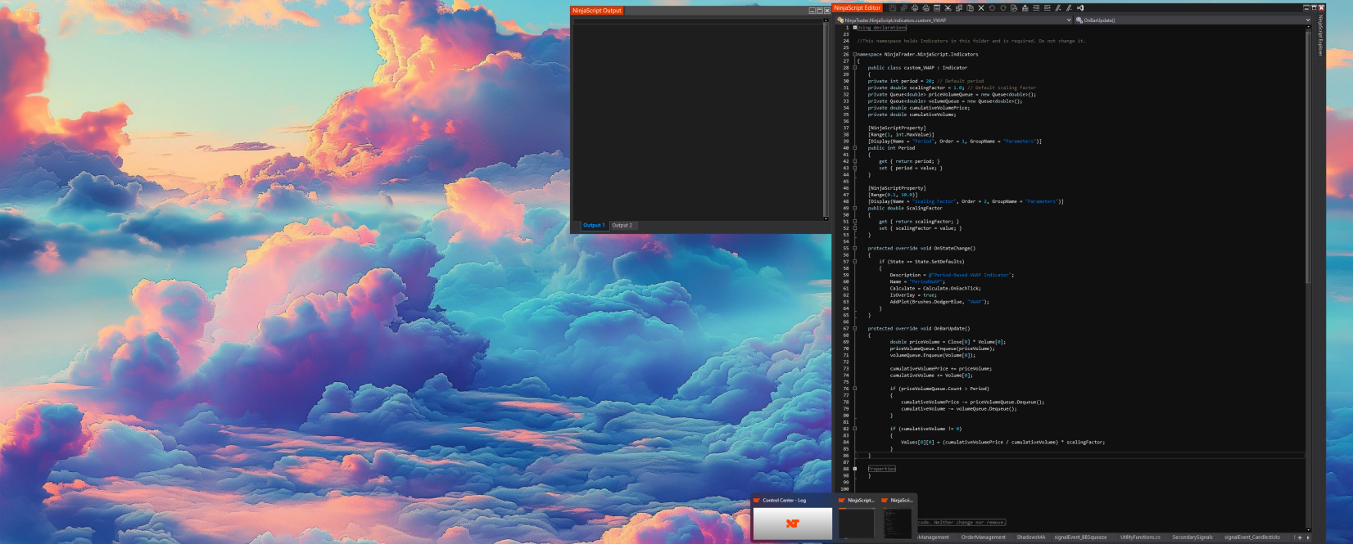Click the 'Using declarations' collapsed text
The image size is (1353, 544).
[881, 28]
